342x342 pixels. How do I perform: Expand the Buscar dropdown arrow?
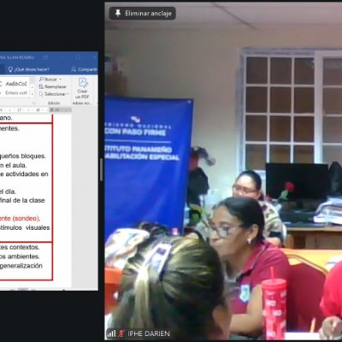61,80
